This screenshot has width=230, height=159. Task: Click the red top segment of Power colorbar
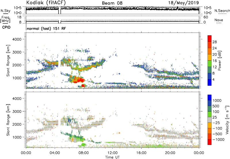(x=210, y=38)
